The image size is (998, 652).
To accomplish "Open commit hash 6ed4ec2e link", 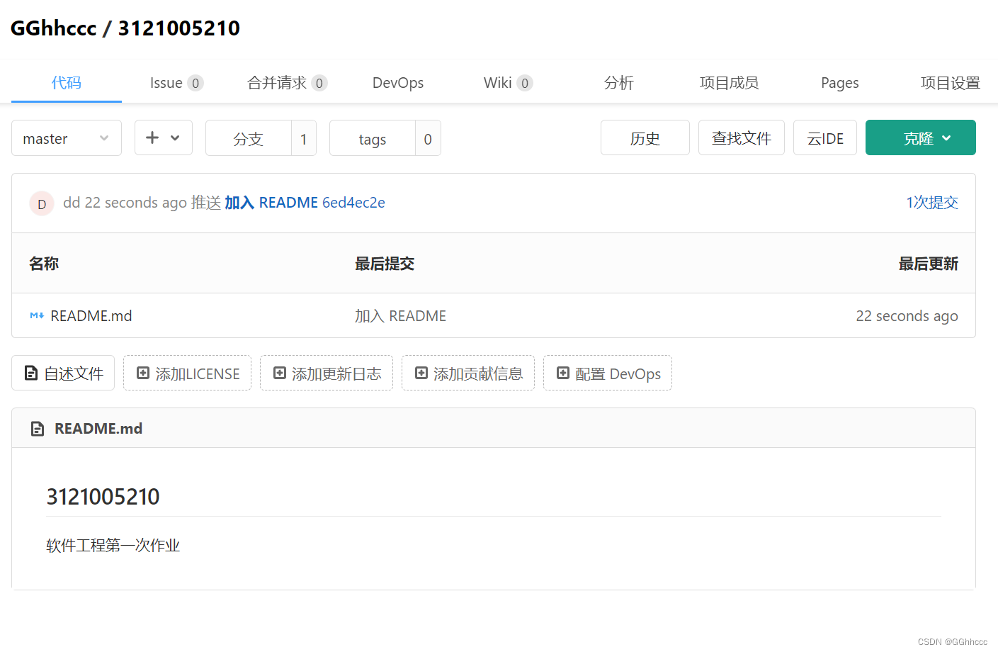I will (x=353, y=203).
